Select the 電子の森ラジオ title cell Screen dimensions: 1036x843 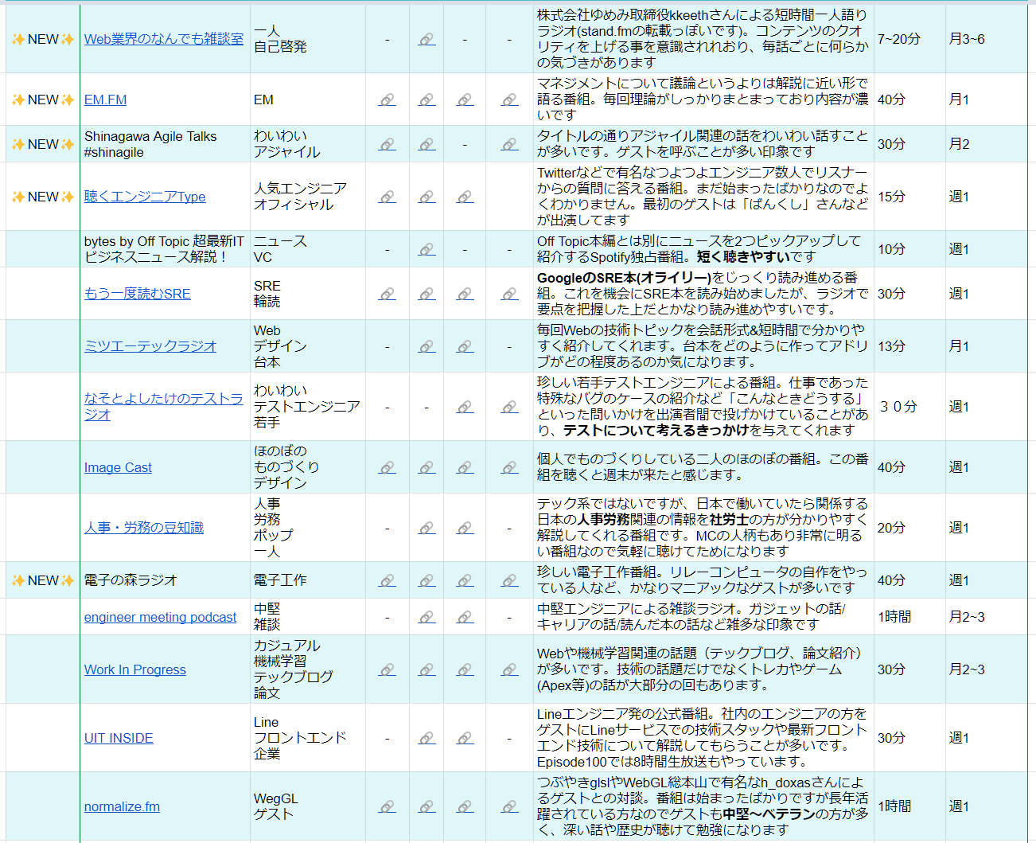point(165,580)
